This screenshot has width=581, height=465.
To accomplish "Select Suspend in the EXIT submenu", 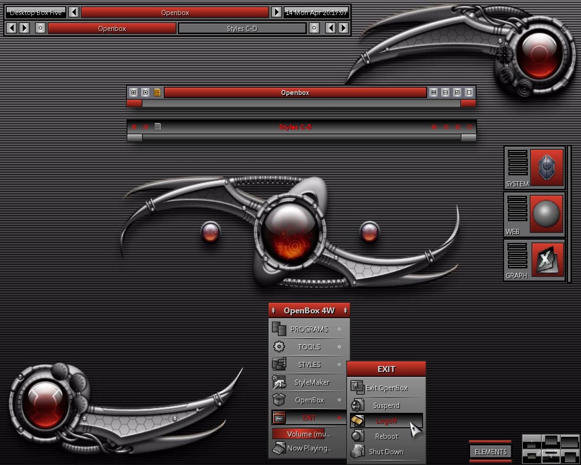I will pyautogui.click(x=386, y=405).
